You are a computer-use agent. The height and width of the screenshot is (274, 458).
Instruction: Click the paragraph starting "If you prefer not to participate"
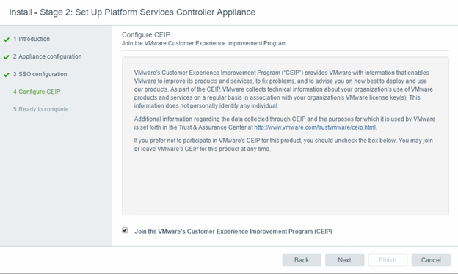(283, 144)
